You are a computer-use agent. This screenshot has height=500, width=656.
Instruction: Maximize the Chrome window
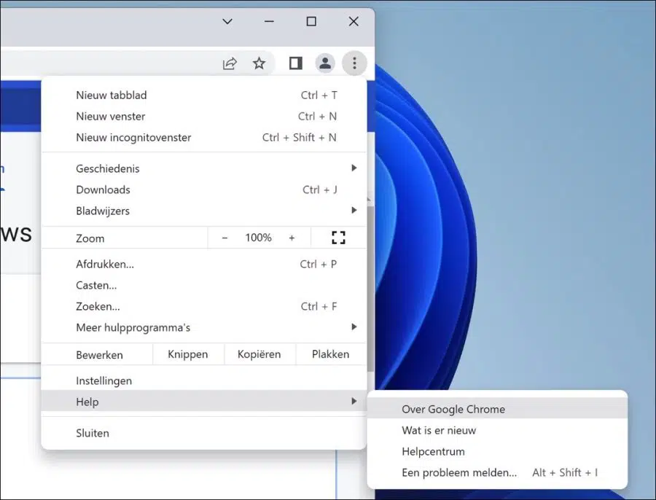click(x=311, y=21)
